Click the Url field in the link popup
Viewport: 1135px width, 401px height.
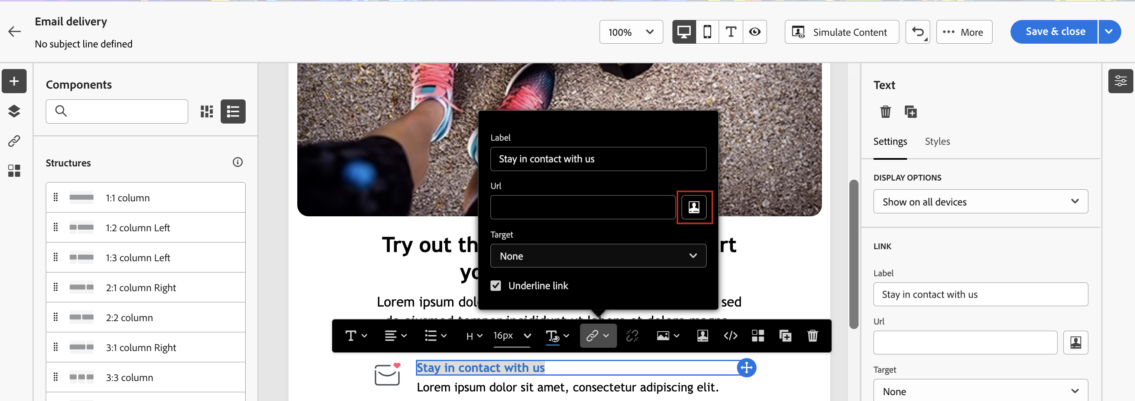583,207
